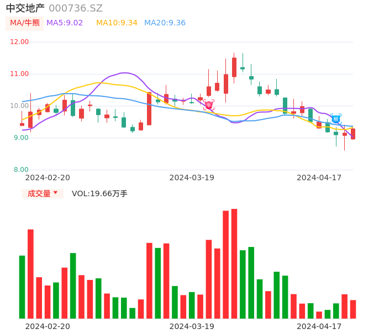Click the 12.00 price axis label
Viewport: 379px width, 334px height.
pos(20,42)
